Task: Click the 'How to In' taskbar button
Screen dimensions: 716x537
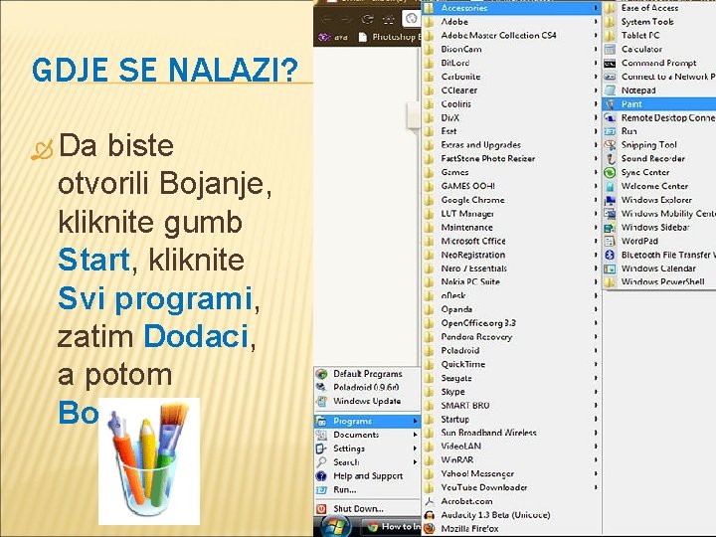Action: 391,527
